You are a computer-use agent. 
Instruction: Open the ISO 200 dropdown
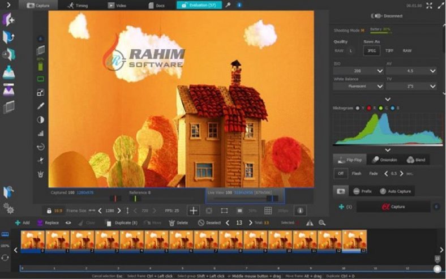click(x=358, y=71)
